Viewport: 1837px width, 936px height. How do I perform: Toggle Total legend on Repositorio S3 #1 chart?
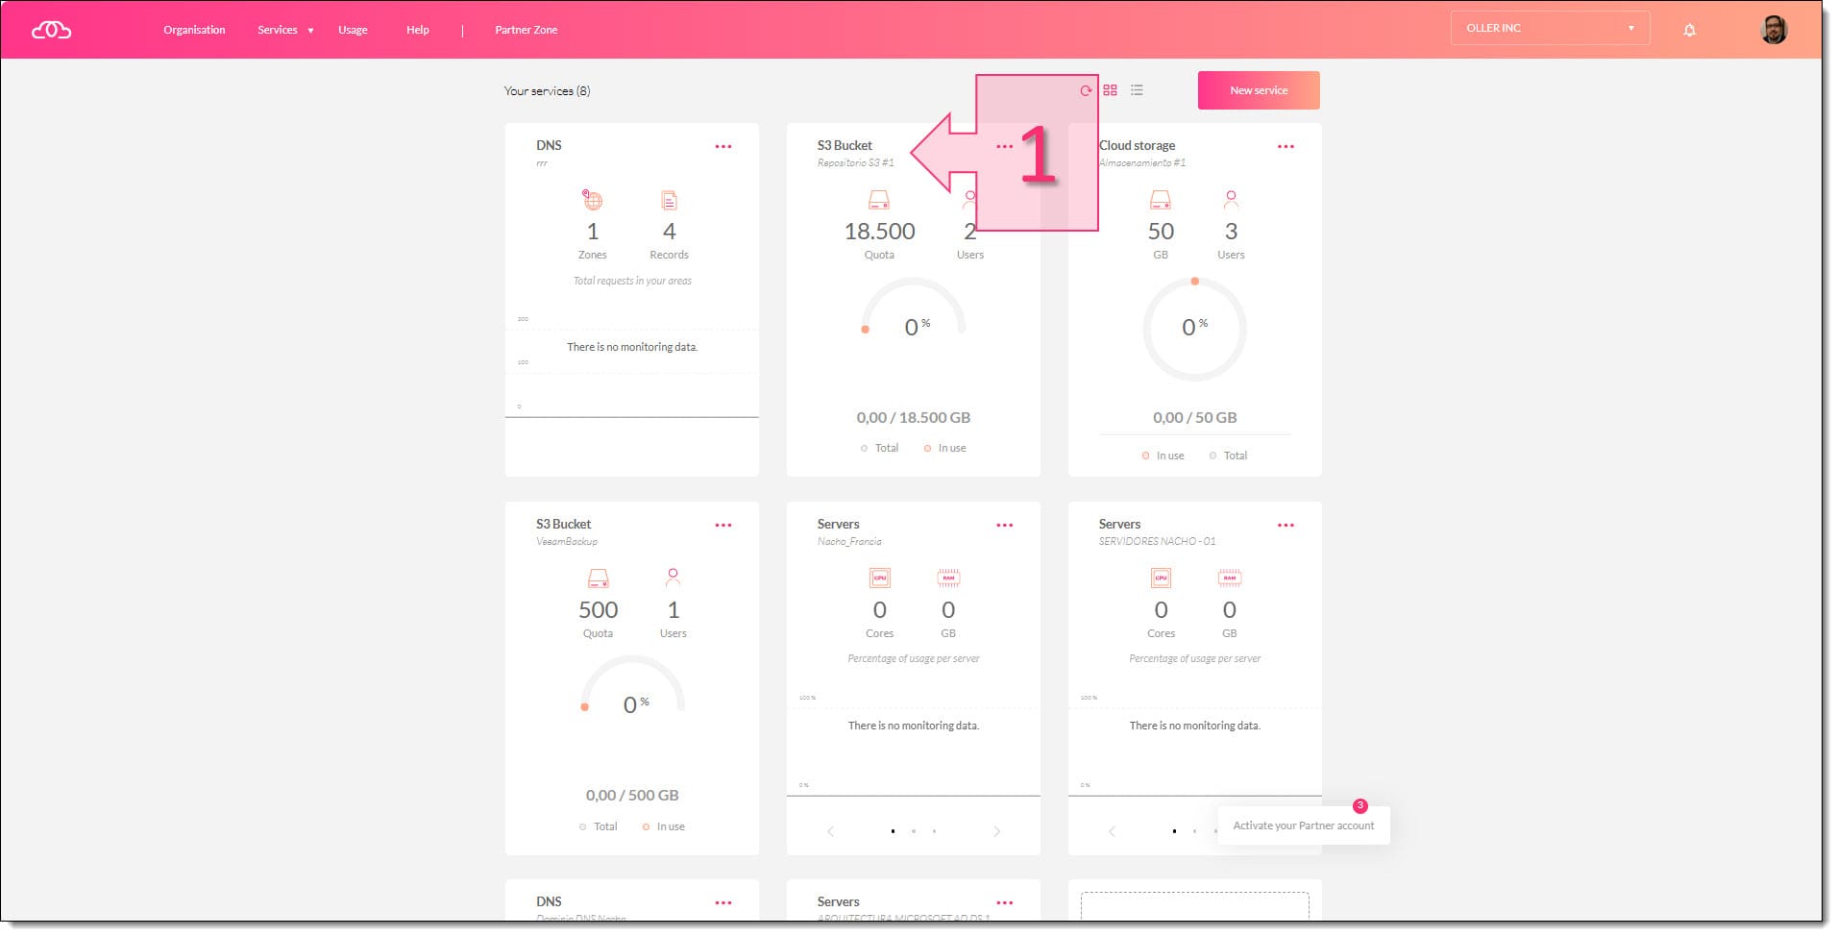[x=880, y=449]
